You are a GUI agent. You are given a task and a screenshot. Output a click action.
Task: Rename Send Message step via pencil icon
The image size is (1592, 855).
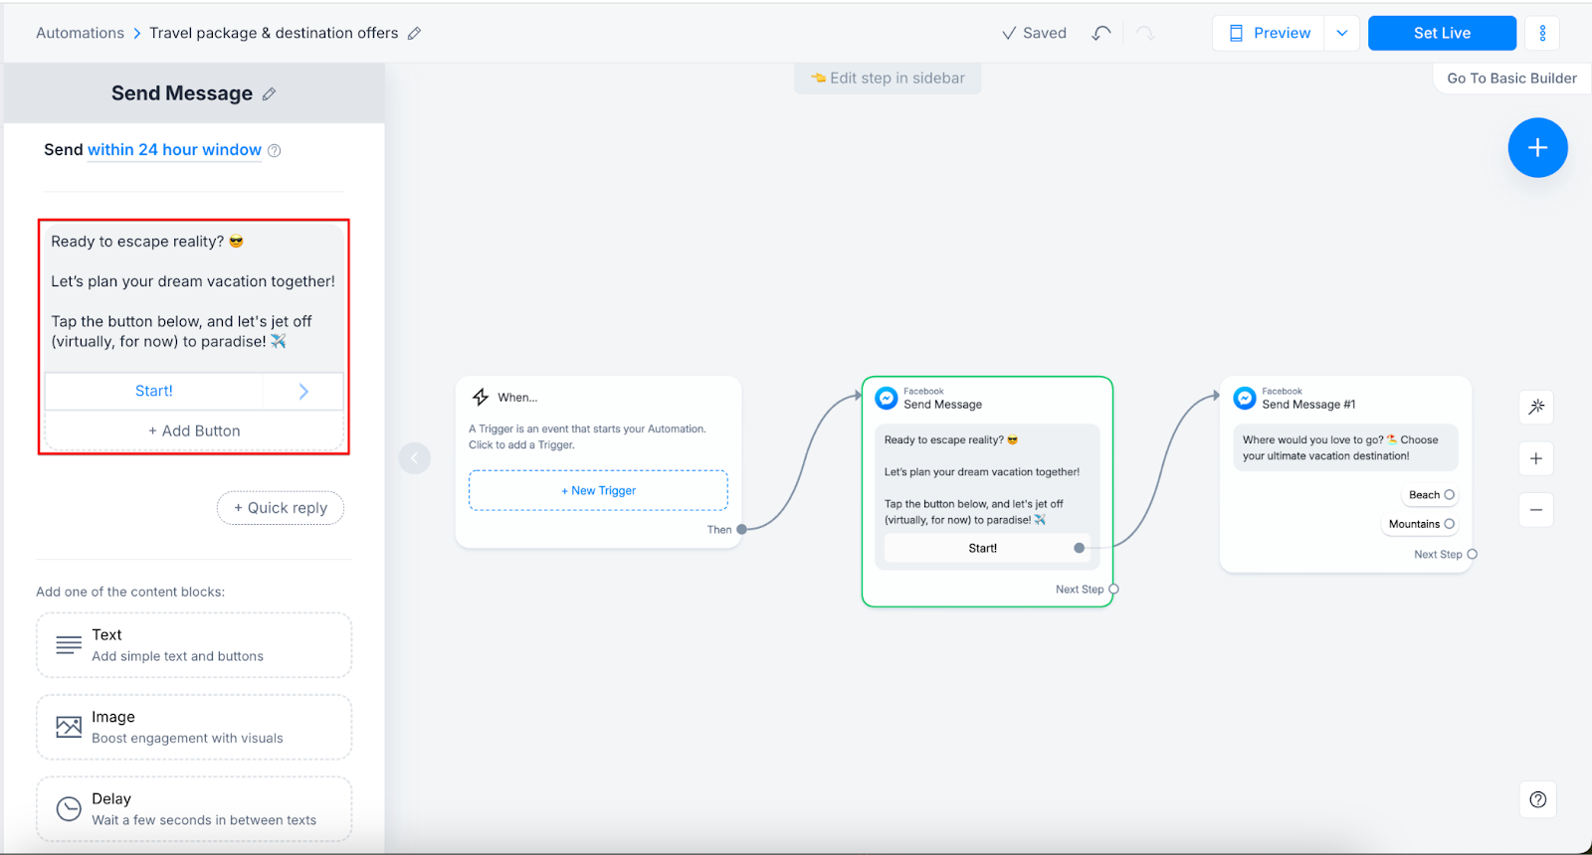pos(269,94)
